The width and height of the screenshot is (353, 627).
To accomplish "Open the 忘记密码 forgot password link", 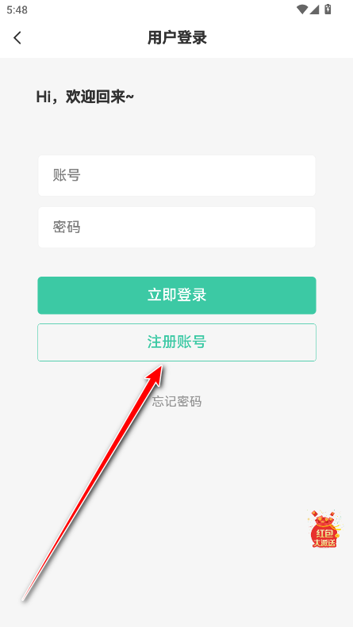I will (x=177, y=401).
